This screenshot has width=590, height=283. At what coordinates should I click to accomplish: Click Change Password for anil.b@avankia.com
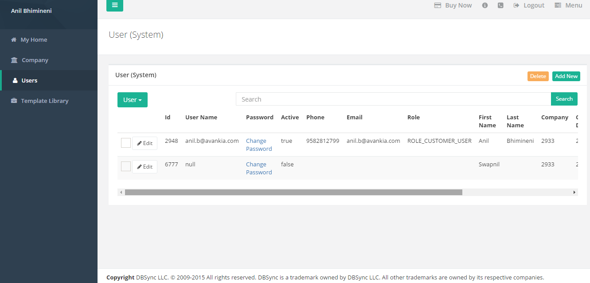click(x=259, y=145)
